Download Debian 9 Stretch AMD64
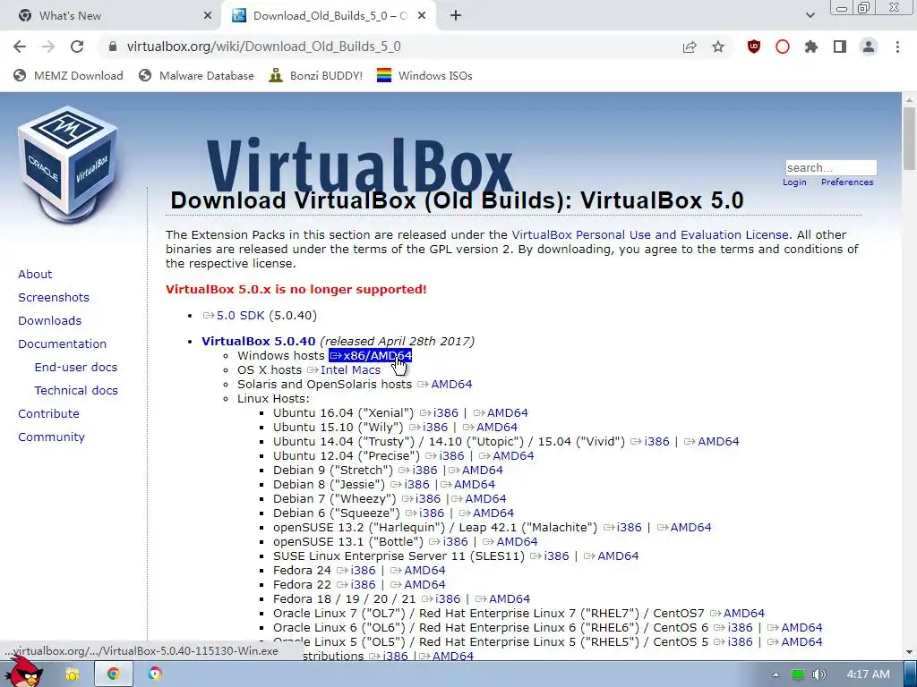Image resolution: width=917 pixels, height=687 pixels. pos(476,471)
